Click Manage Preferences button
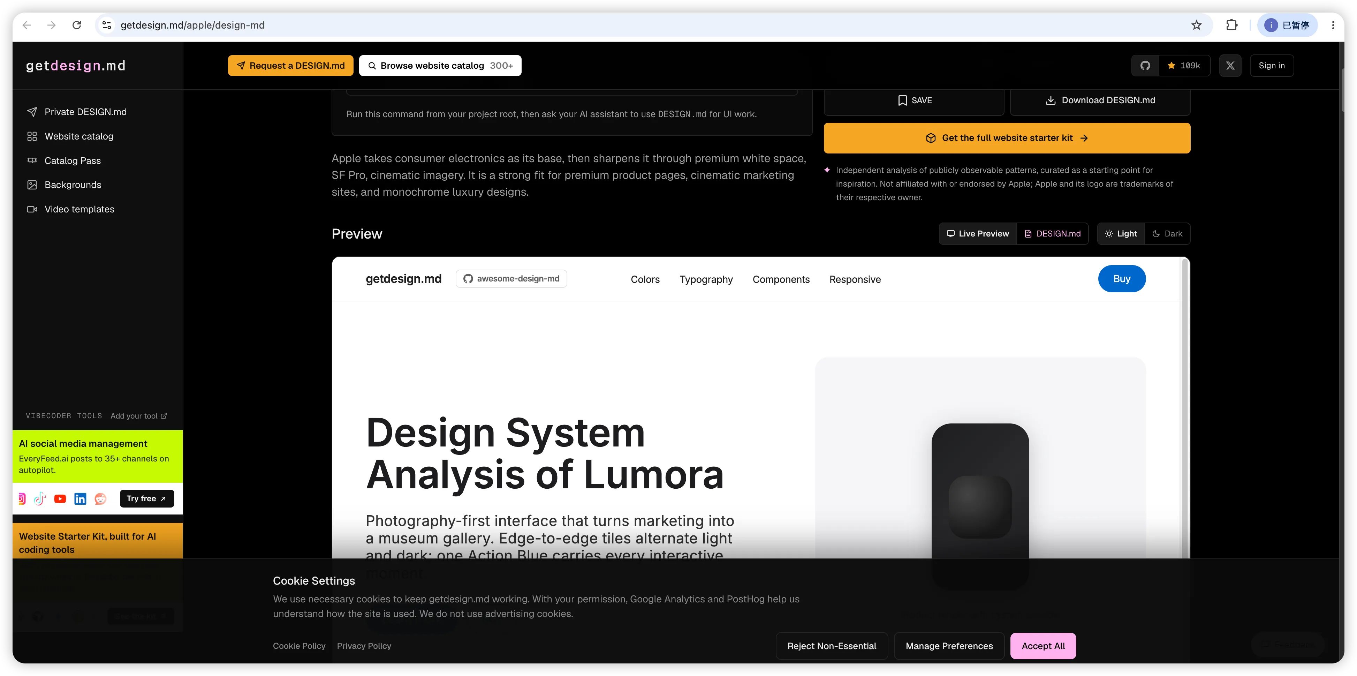Image resolution: width=1357 pixels, height=676 pixels. pyautogui.click(x=949, y=646)
